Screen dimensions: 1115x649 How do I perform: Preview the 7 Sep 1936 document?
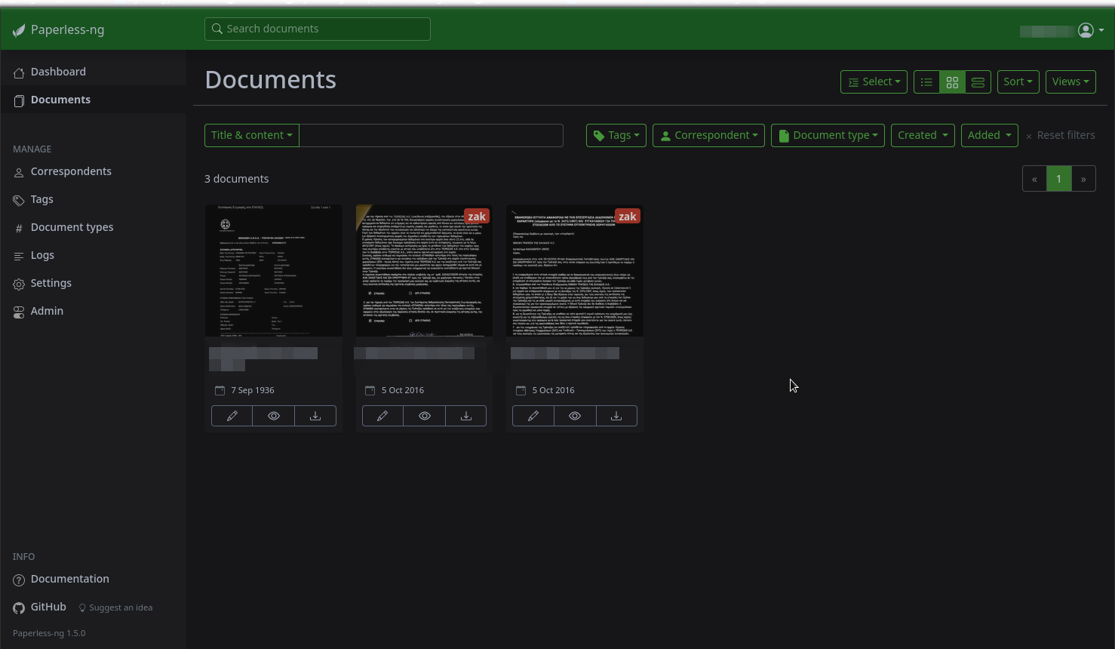coord(274,416)
